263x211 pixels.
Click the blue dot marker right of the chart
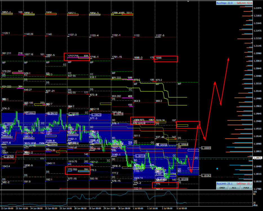pos(217,169)
